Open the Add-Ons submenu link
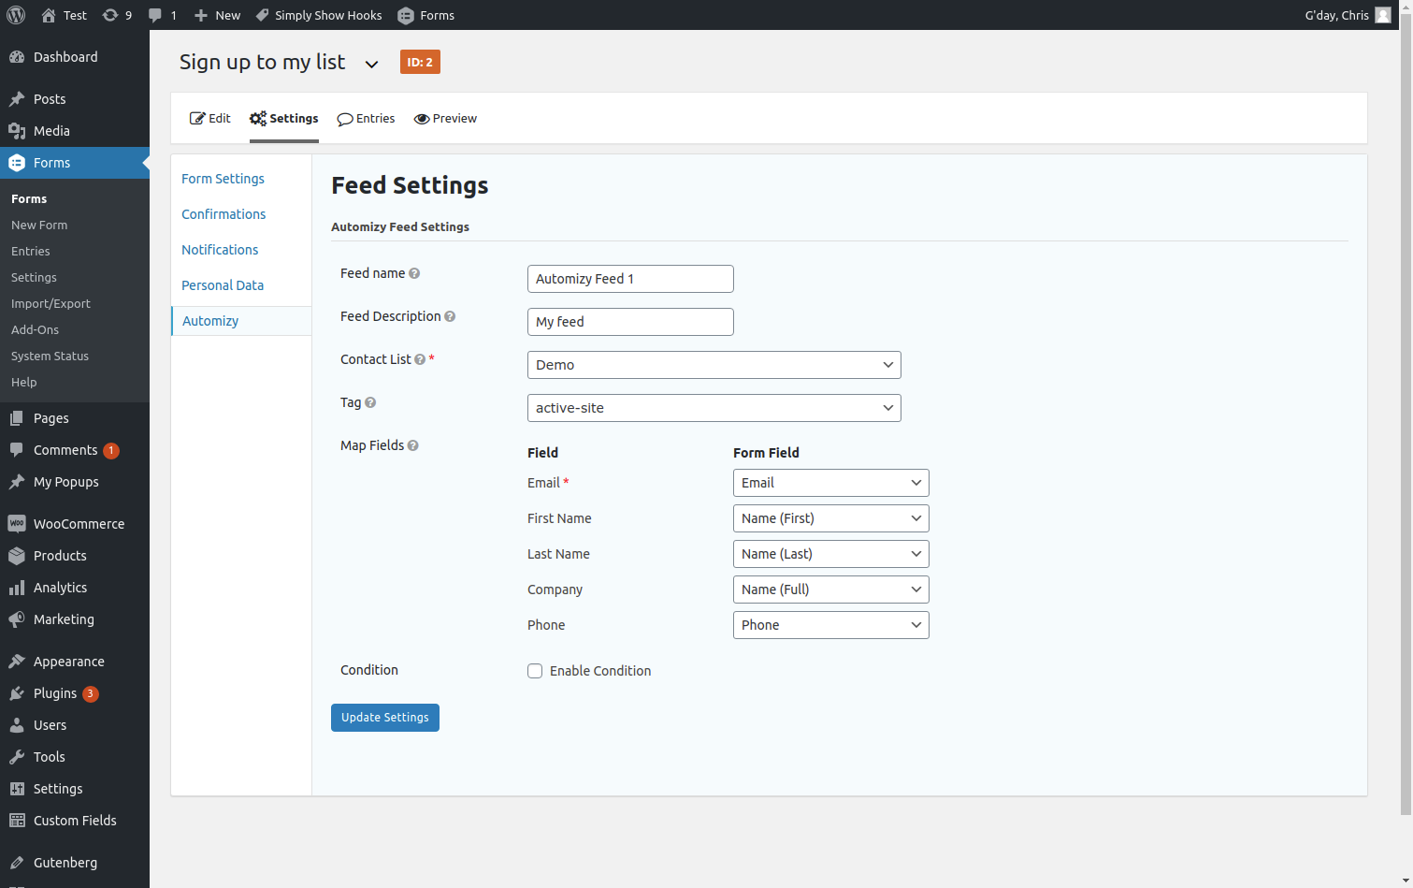 pos(35,330)
